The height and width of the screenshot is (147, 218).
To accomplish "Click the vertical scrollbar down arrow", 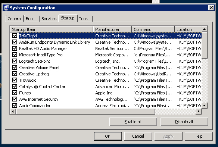I will pos(205,106).
